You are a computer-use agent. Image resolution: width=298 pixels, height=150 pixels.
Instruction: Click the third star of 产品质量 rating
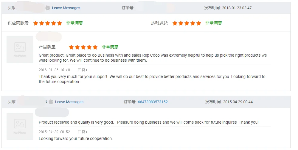[83, 47]
